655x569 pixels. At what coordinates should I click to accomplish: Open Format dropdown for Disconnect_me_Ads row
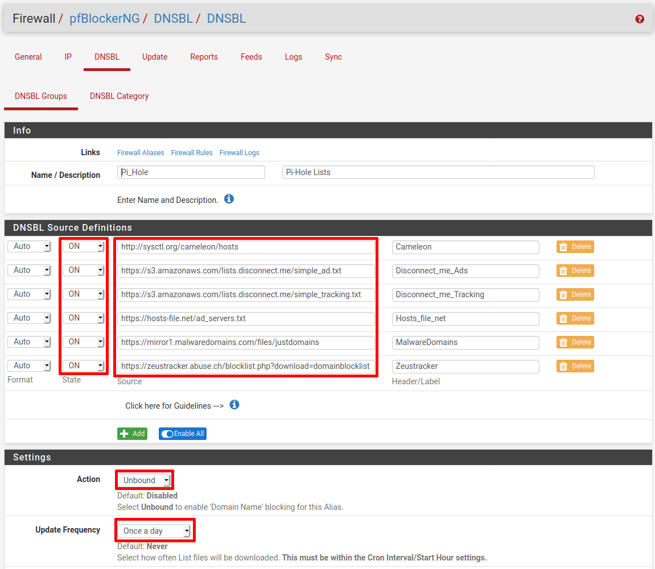tap(29, 271)
